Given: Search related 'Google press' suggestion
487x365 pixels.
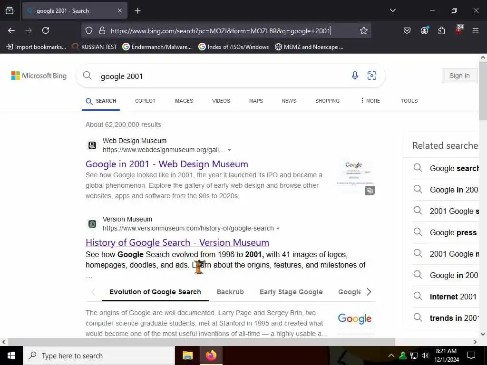Looking at the screenshot, I should [x=446, y=232].
